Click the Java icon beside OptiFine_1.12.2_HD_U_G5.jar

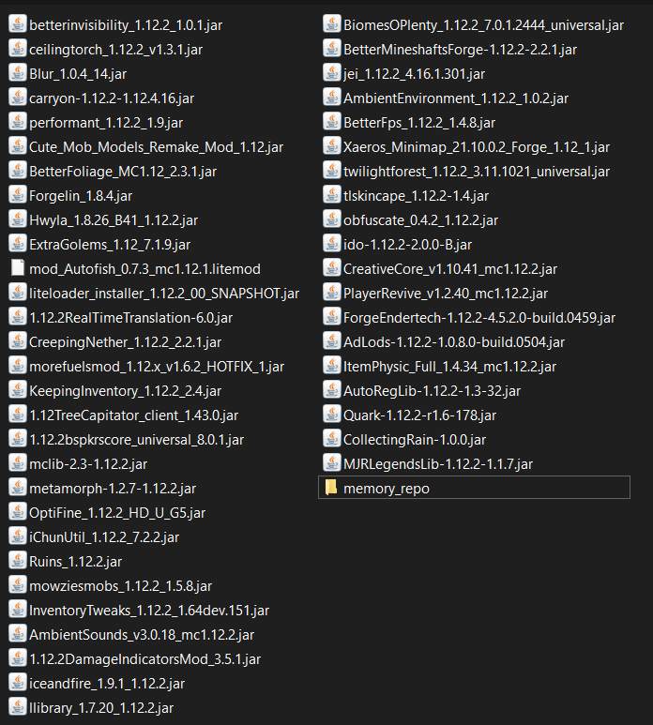[17, 512]
